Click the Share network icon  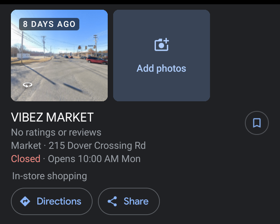tap(112, 201)
